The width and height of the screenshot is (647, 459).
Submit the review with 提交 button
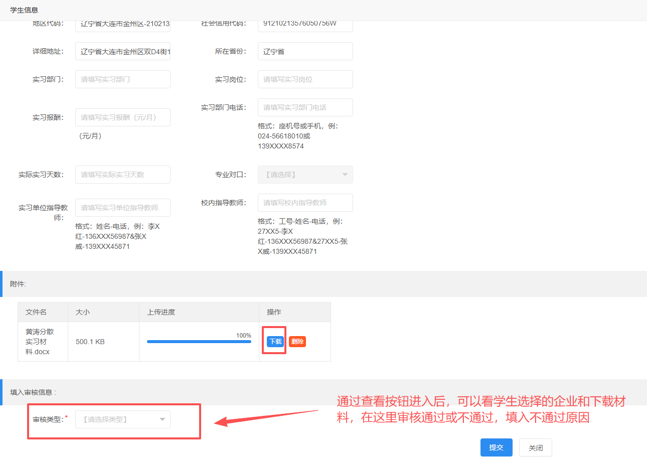(x=496, y=447)
